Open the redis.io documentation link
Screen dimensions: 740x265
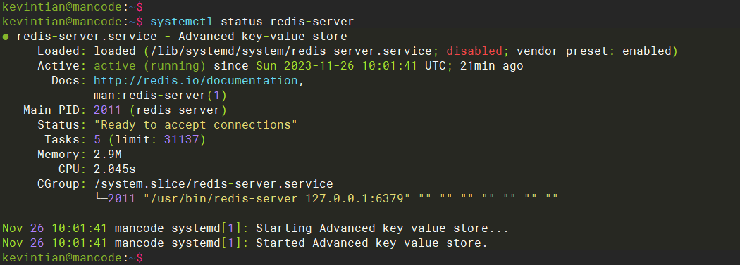(196, 81)
